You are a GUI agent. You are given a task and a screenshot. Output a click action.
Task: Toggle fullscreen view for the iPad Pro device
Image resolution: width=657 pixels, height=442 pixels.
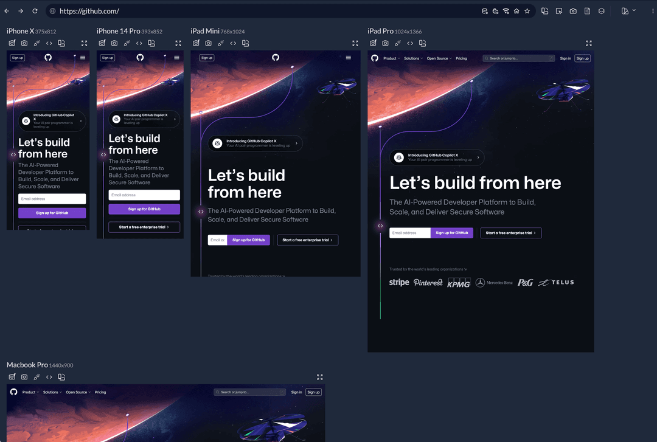click(x=588, y=43)
